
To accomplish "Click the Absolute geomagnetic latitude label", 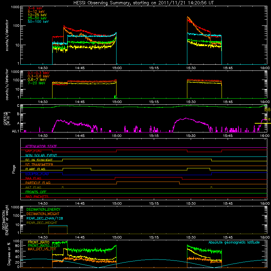I will (234, 243).
